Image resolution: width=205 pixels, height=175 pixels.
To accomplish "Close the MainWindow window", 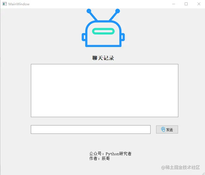I will pos(199,4).
